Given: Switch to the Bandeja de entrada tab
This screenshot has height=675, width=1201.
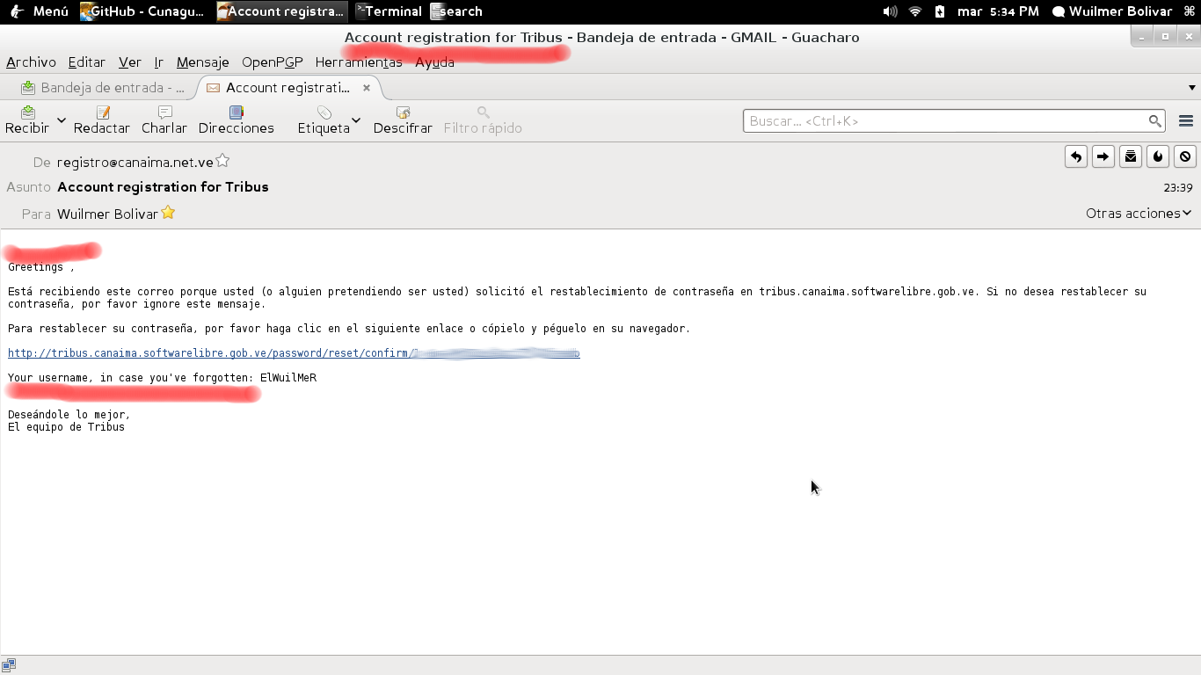Looking at the screenshot, I should (x=103, y=88).
